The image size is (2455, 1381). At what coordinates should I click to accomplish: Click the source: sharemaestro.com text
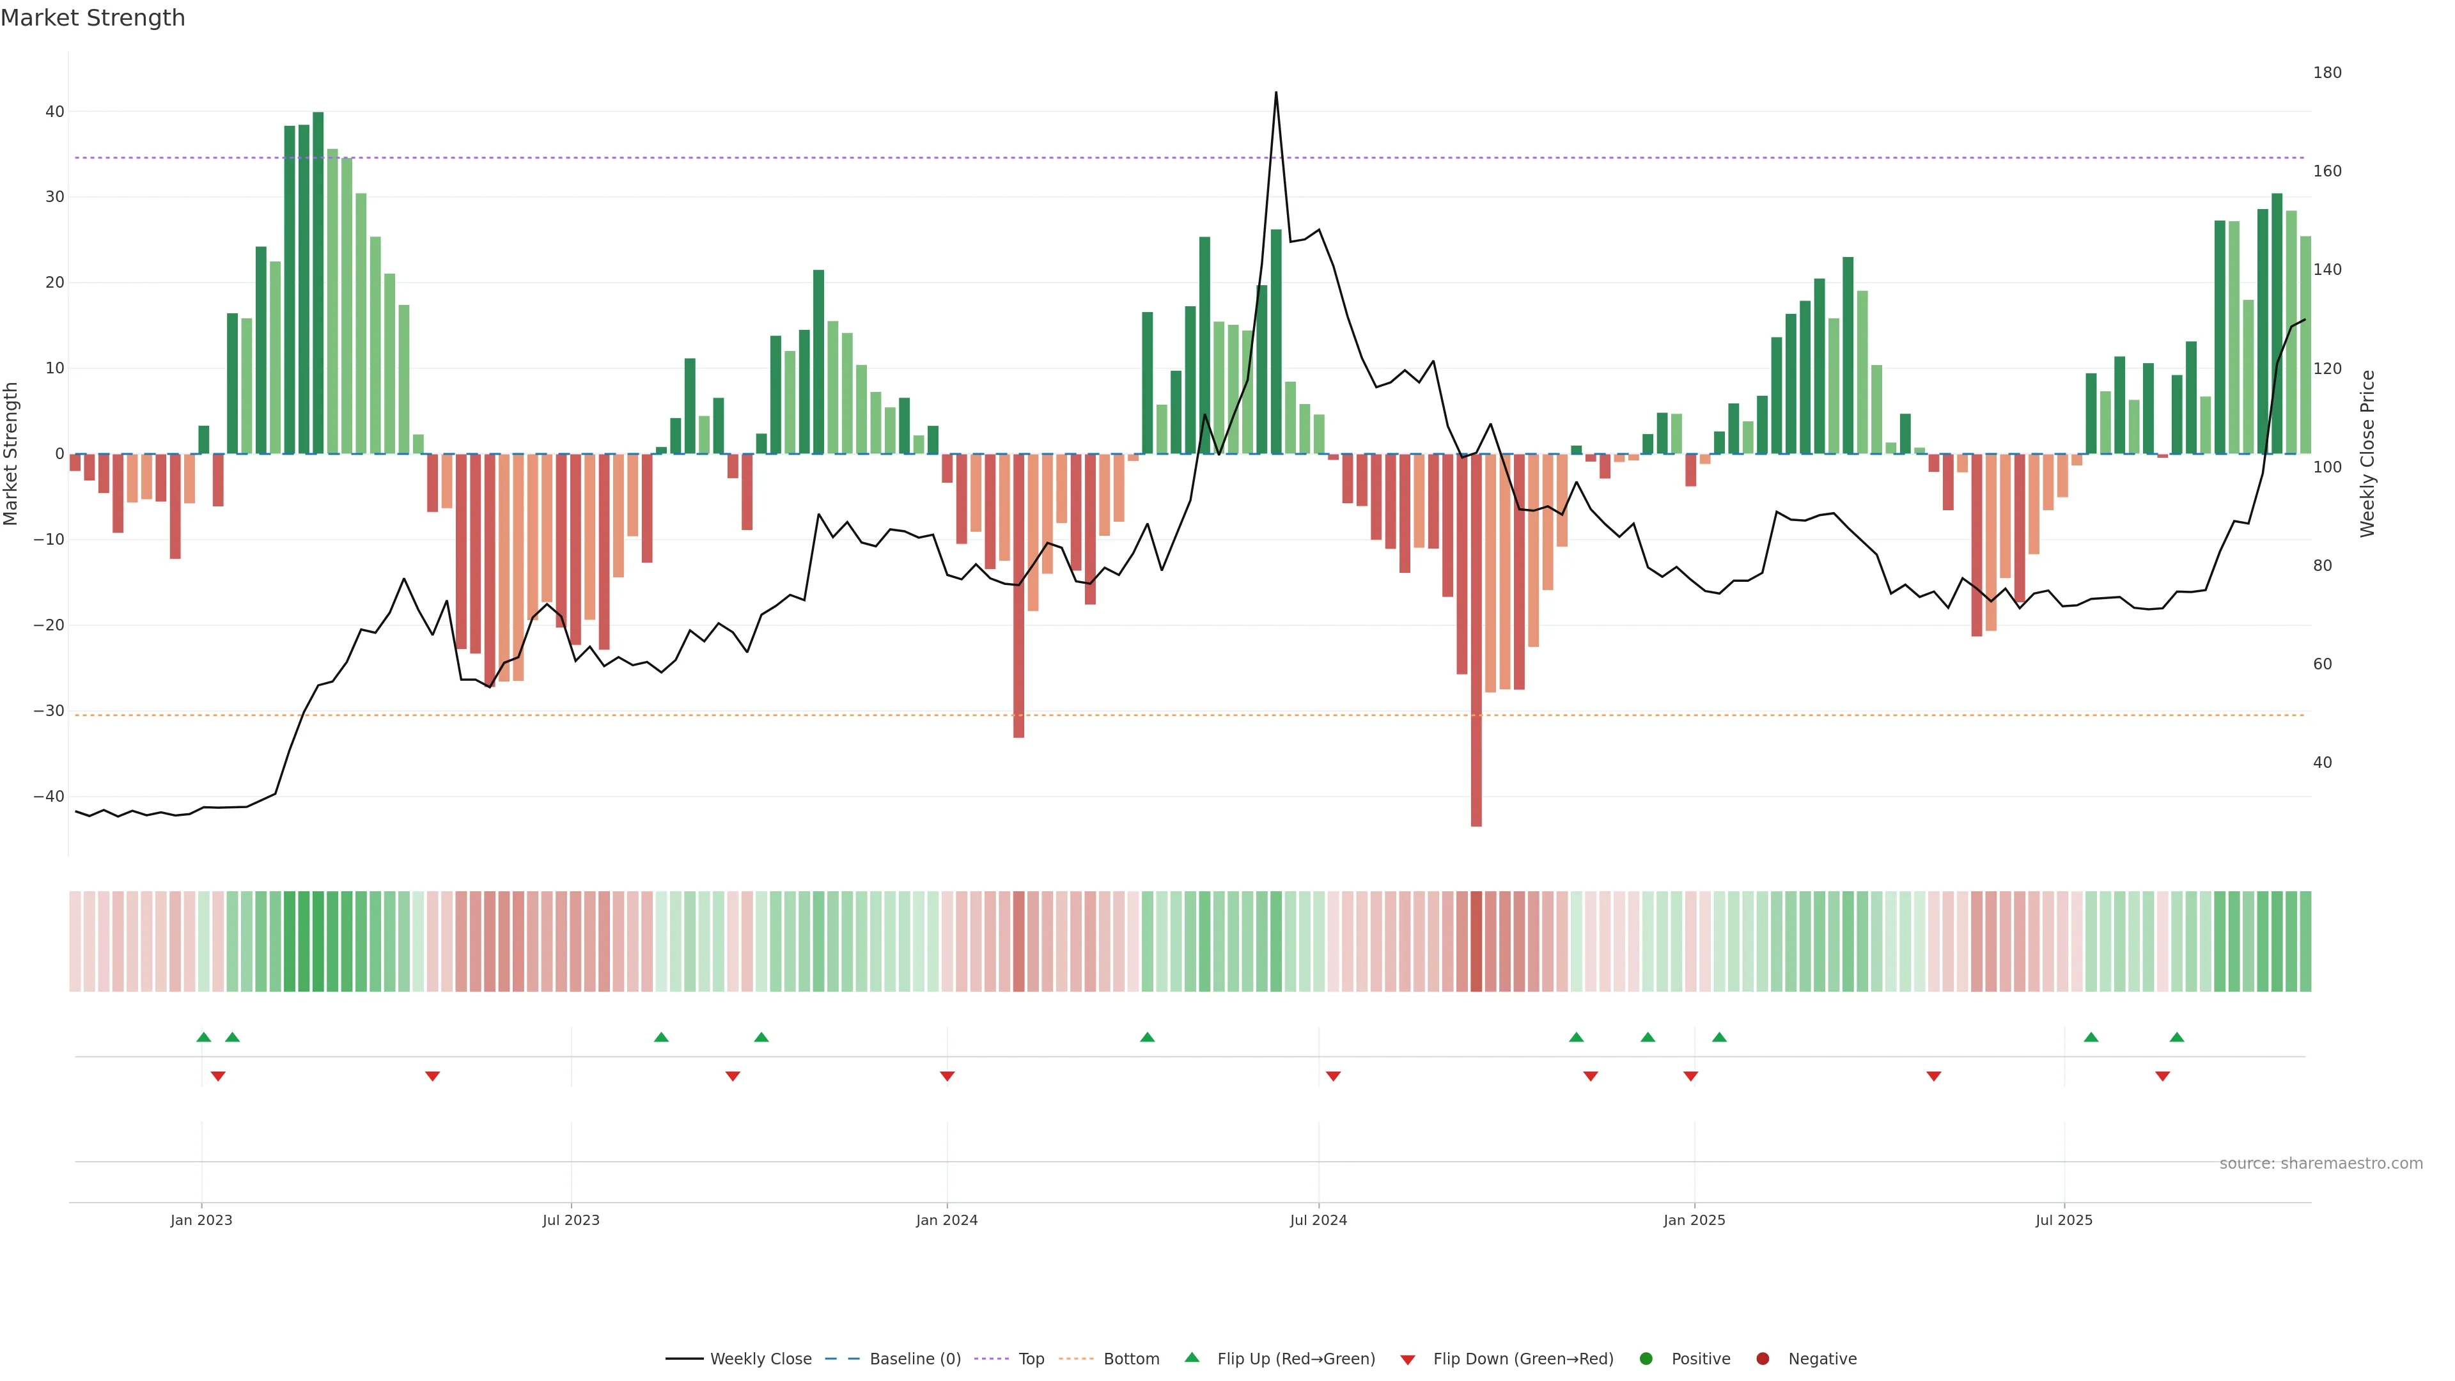tap(2321, 1164)
